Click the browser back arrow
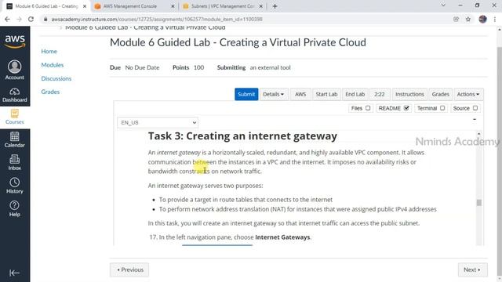The image size is (502, 282). [x=7, y=19]
